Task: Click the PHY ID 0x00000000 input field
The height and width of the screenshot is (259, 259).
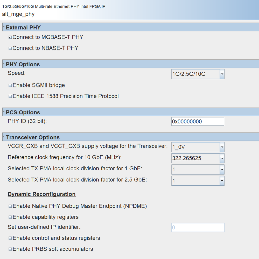Action: pos(198,122)
